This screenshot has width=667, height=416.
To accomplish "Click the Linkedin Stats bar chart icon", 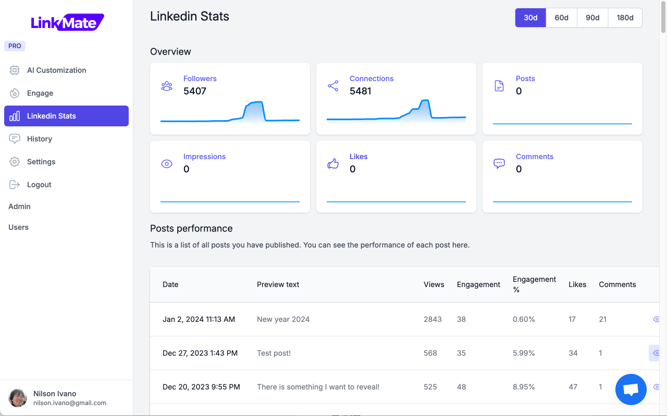I will [x=15, y=116].
